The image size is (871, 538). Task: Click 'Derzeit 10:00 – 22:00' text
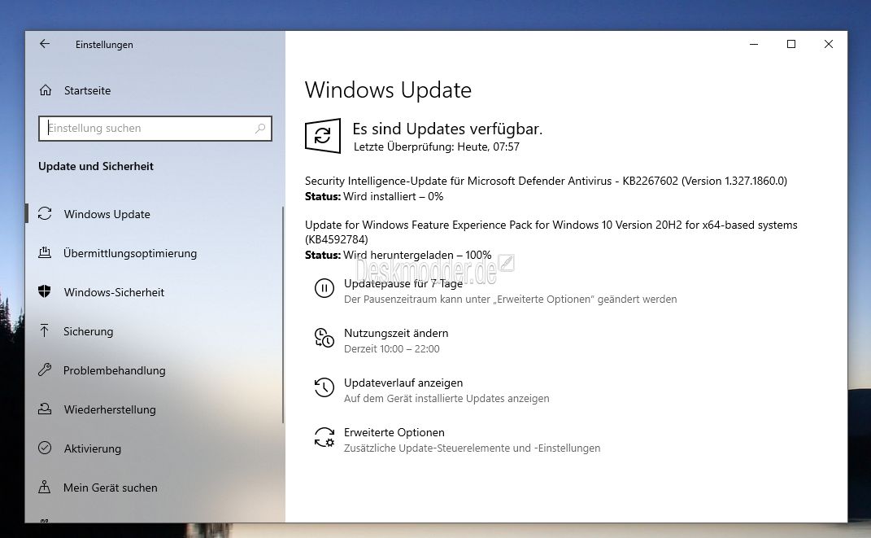(x=392, y=349)
